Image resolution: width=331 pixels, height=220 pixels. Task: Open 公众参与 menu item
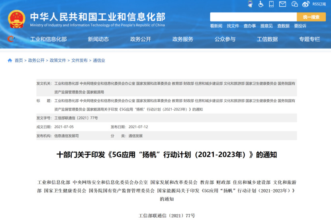click(x=225, y=39)
